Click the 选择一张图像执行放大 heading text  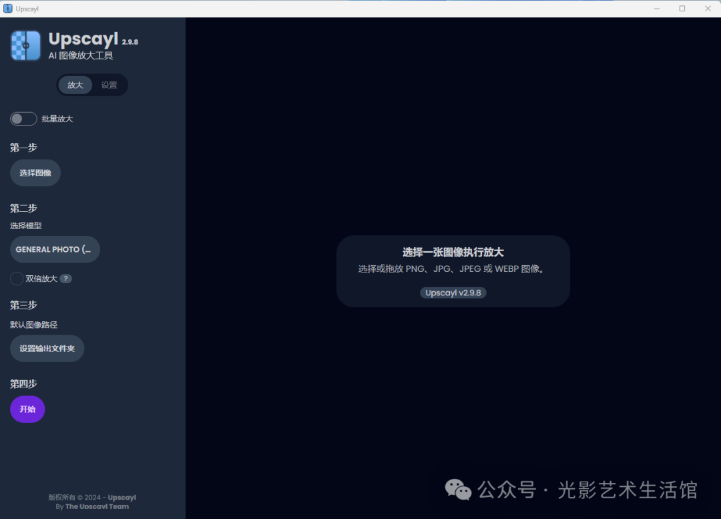[x=453, y=252]
